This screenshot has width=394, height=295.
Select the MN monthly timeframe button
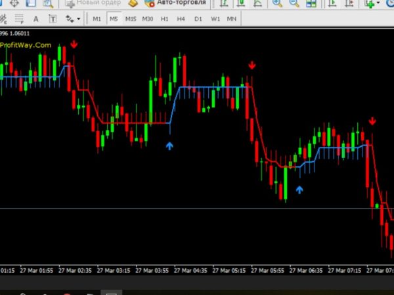click(232, 19)
